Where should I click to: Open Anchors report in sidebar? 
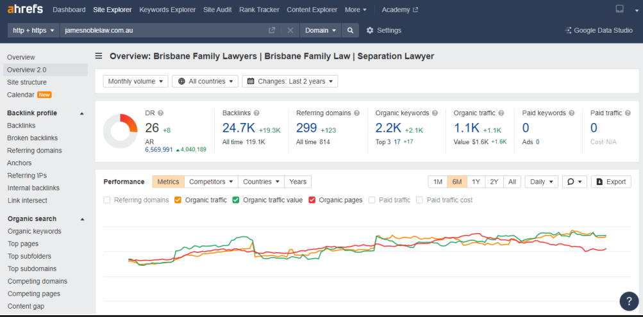coord(19,163)
